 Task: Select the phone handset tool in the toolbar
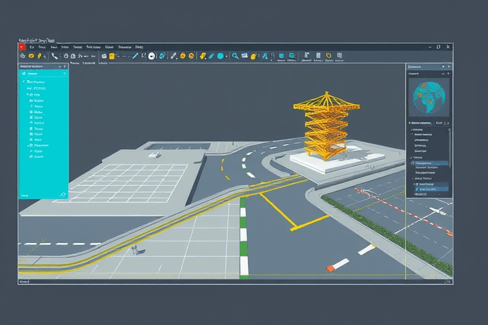coord(55,56)
